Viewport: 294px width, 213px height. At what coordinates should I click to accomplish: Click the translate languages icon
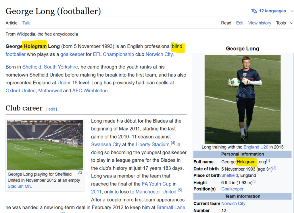coord(254,11)
